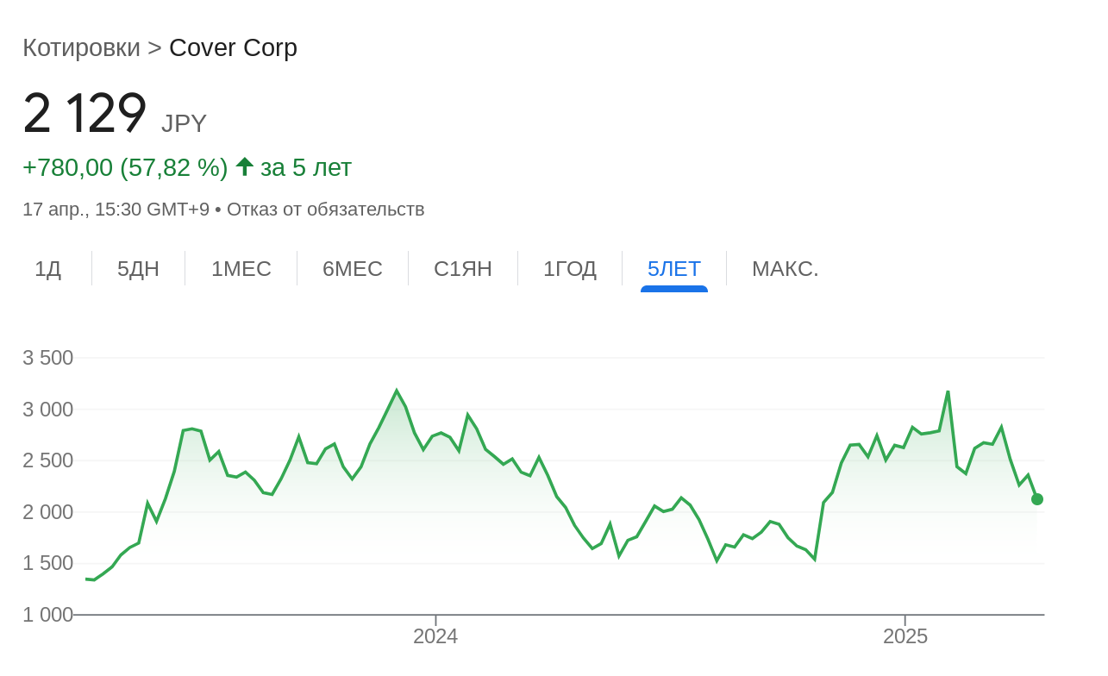Screen dimensions: 1108x676
Task: Click the 2024 axis label
Action: coord(435,636)
